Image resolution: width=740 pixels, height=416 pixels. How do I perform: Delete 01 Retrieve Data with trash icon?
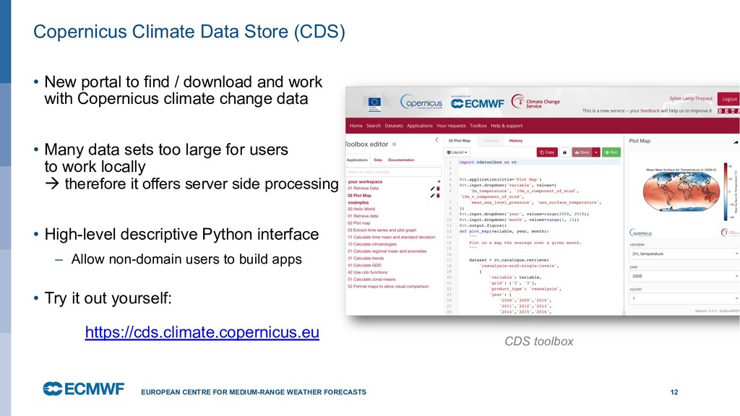438,188
